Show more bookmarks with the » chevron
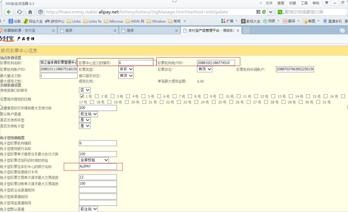348x212 pixels. [x=185, y=21]
